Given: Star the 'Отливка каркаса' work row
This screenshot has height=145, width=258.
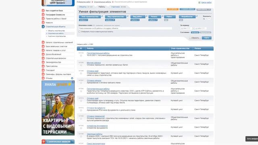Looking at the screenshot, I should [x=81, y=83].
